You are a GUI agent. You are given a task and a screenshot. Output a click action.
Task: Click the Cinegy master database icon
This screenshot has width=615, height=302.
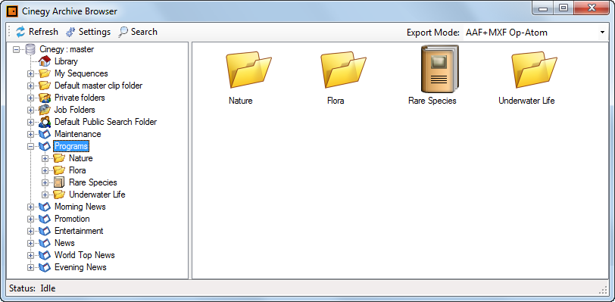[30, 49]
